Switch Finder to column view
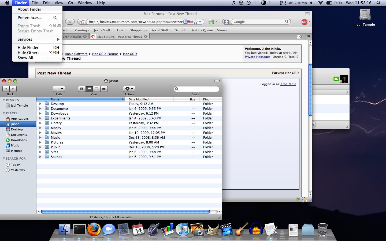Viewport: 386px width, 241px height. (96, 89)
